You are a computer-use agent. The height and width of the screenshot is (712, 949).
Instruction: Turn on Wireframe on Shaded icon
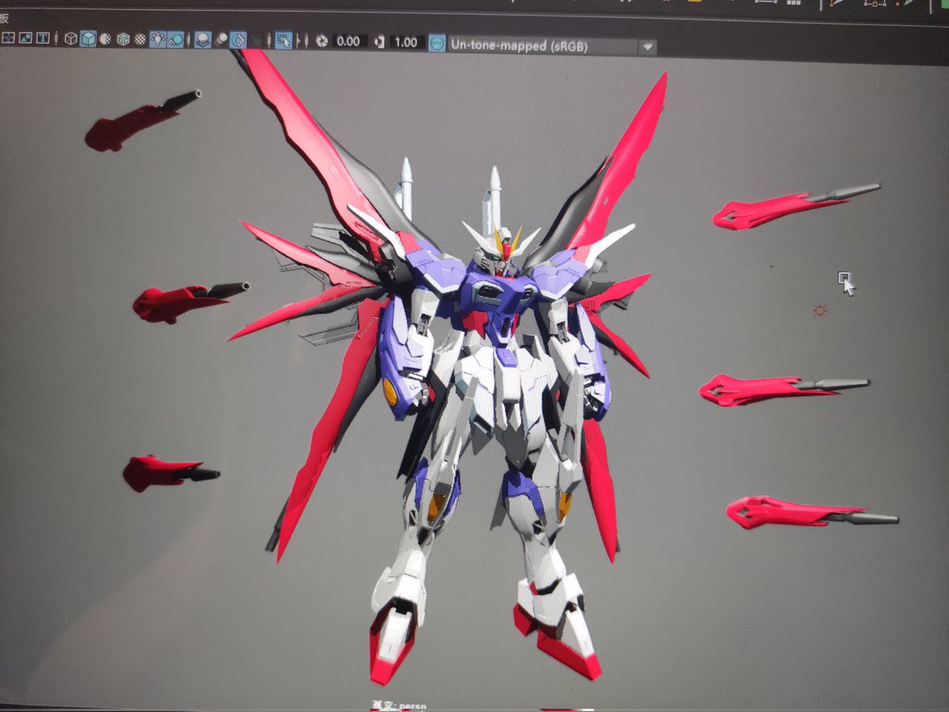123,39
